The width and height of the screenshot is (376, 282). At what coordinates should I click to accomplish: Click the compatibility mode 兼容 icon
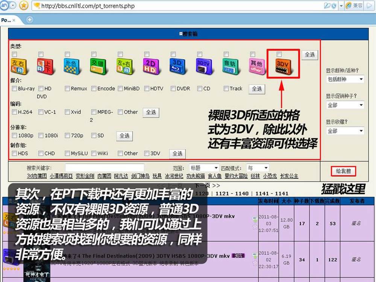click(354, 6)
